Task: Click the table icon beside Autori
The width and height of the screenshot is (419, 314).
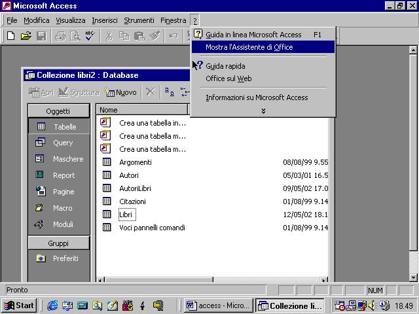Action: coord(107,175)
